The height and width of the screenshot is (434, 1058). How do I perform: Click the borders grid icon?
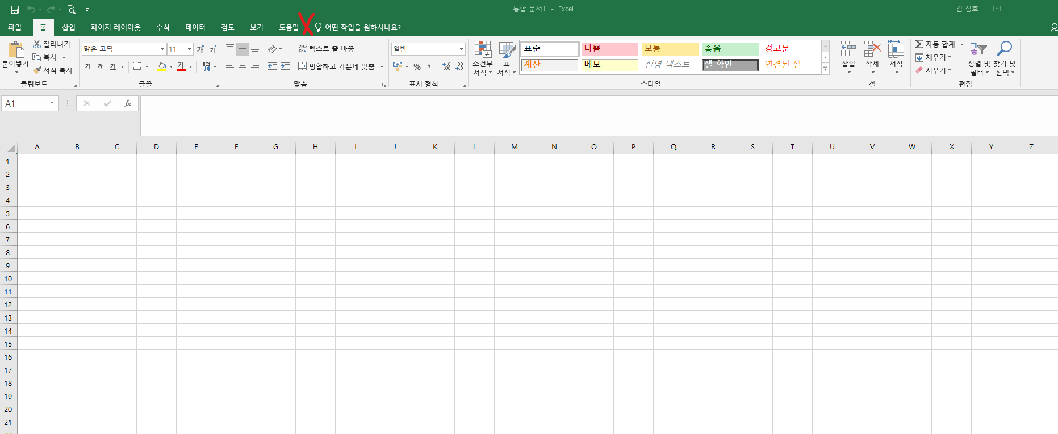(x=137, y=66)
